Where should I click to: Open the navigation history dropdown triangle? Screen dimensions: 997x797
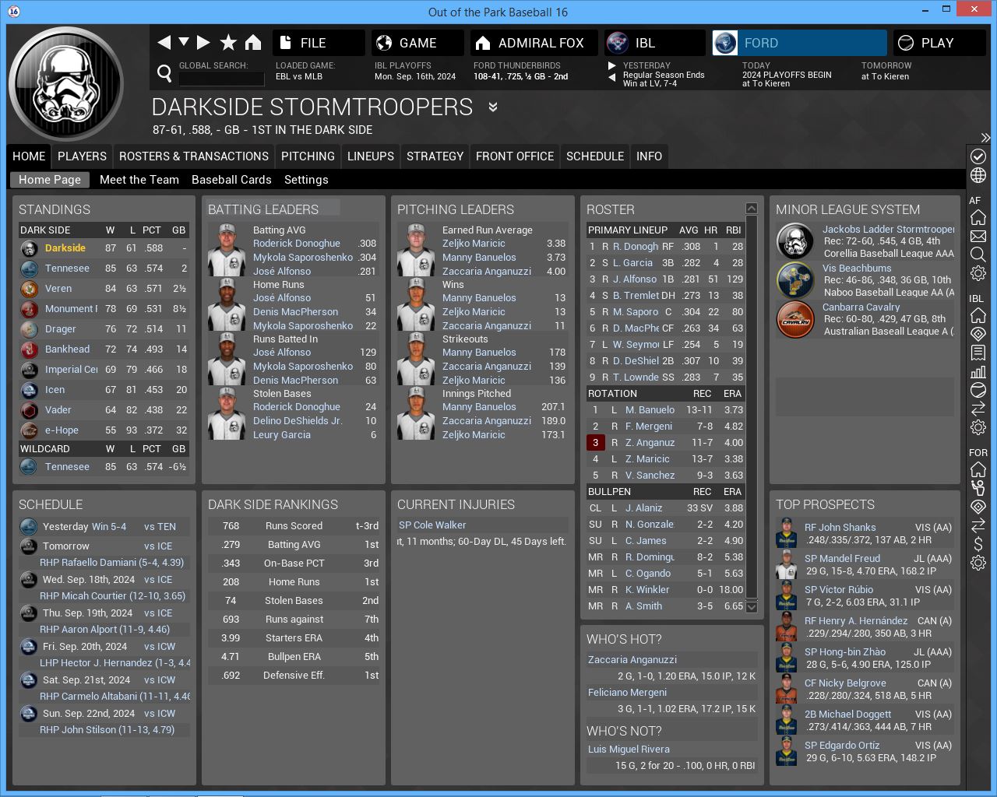pos(184,42)
